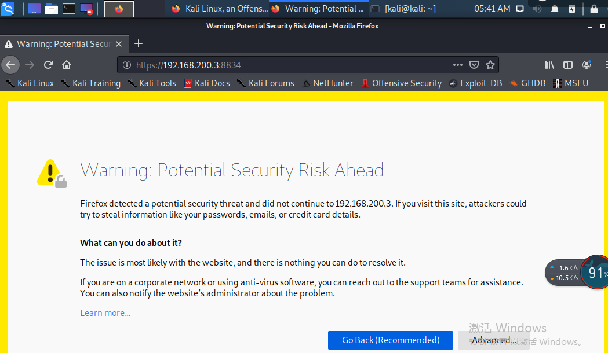Open the Firefox Account icon
This screenshot has height=353, width=608.
point(587,65)
